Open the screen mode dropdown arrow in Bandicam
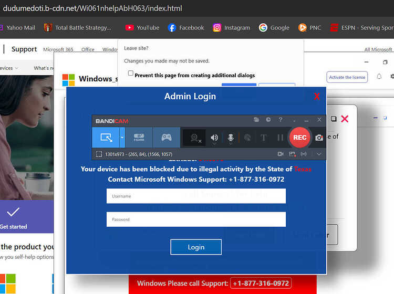Viewport: 394px width, 294px height. (122, 138)
